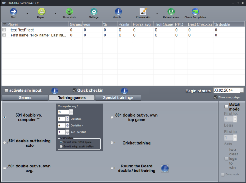Open the Begin of stats date dropdown

tap(242, 90)
